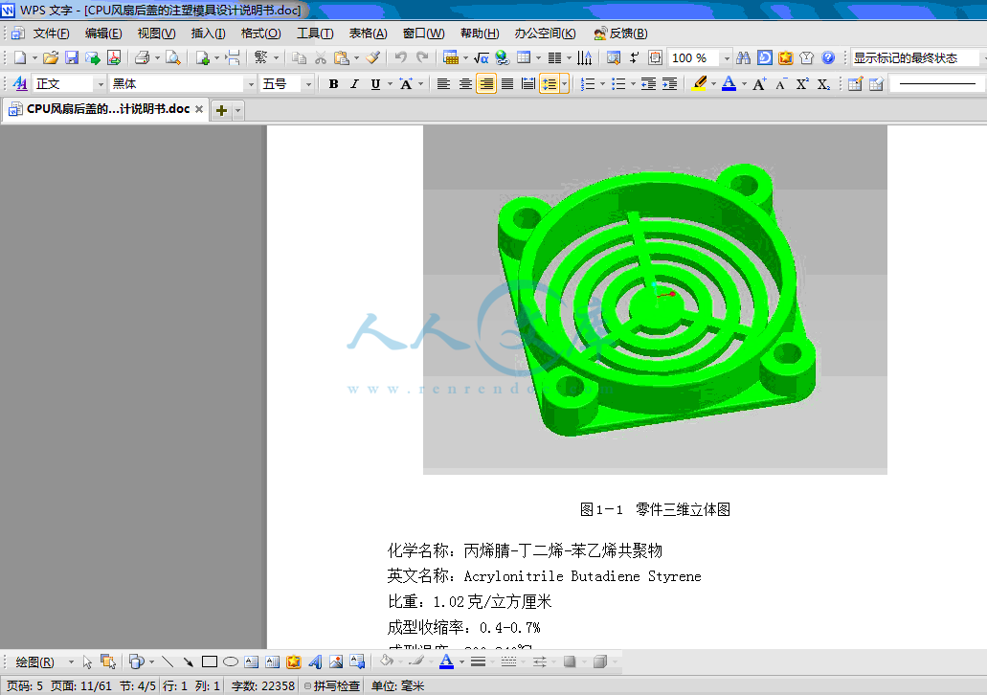Expand the line spacing dropdown arrow
The image size is (987, 695).
point(564,83)
